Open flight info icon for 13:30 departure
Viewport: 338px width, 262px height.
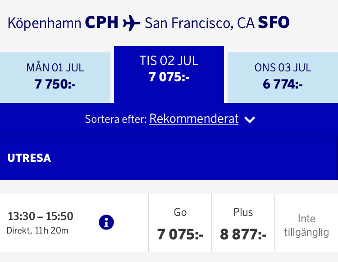pyautogui.click(x=106, y=222)
